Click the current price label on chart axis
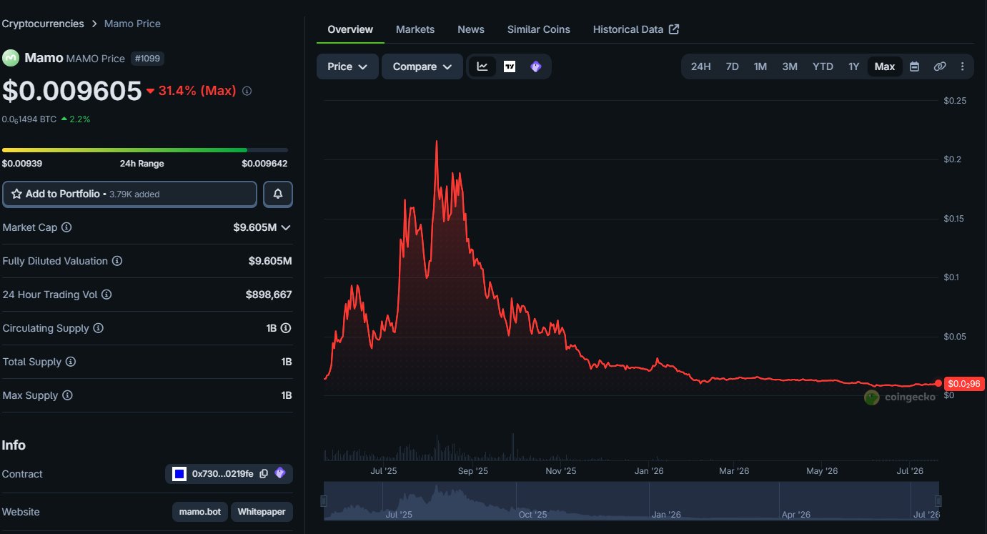Image resolution: width=987 pixels, height=534 pixels. (x=964, y=384)
